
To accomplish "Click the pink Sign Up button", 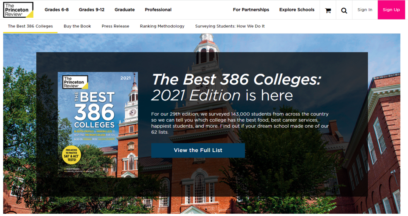I will tap(391, 10).
